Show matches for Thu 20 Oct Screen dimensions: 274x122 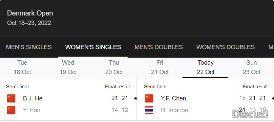coord(114,67)
